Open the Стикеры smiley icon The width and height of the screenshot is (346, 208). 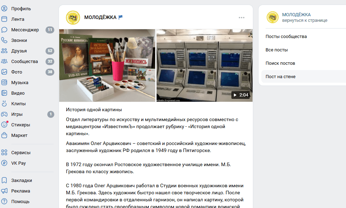tap(4, 125)
